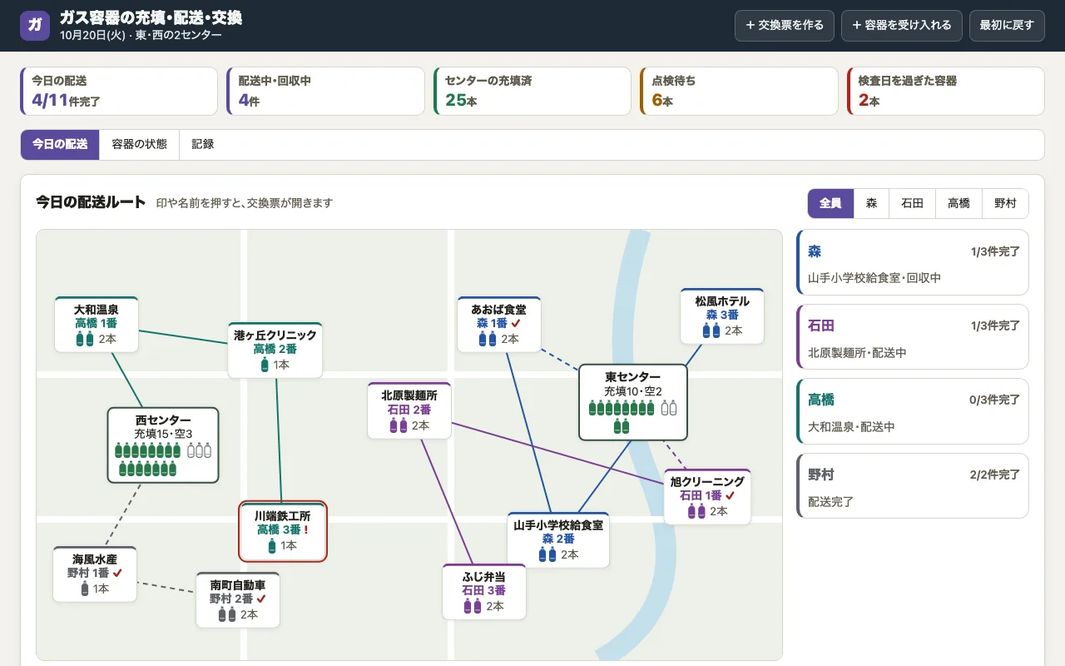This screenshot has width=1065, height=666.
Task: Click the 最初に戻す reset button
Action: point(1007,25)
